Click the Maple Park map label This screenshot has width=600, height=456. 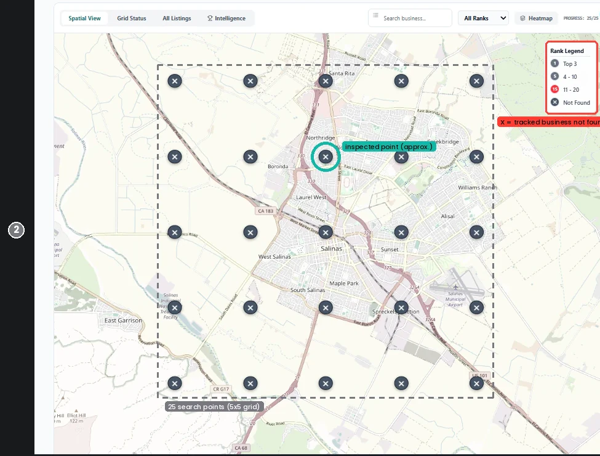coord(344,283)
